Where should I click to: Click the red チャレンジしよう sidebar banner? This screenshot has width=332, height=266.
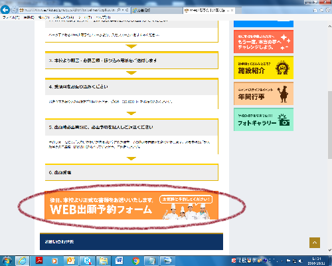264,42
